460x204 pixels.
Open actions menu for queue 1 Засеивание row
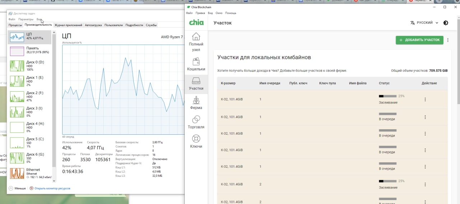point(425,99)
